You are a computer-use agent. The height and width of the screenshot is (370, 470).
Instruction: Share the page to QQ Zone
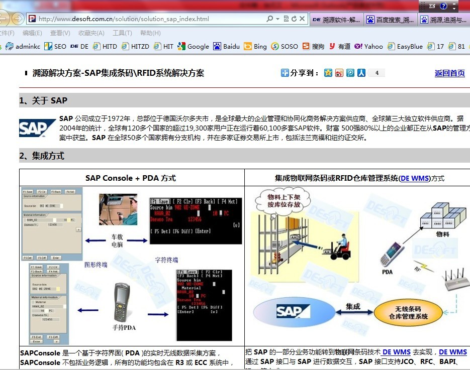328,73
